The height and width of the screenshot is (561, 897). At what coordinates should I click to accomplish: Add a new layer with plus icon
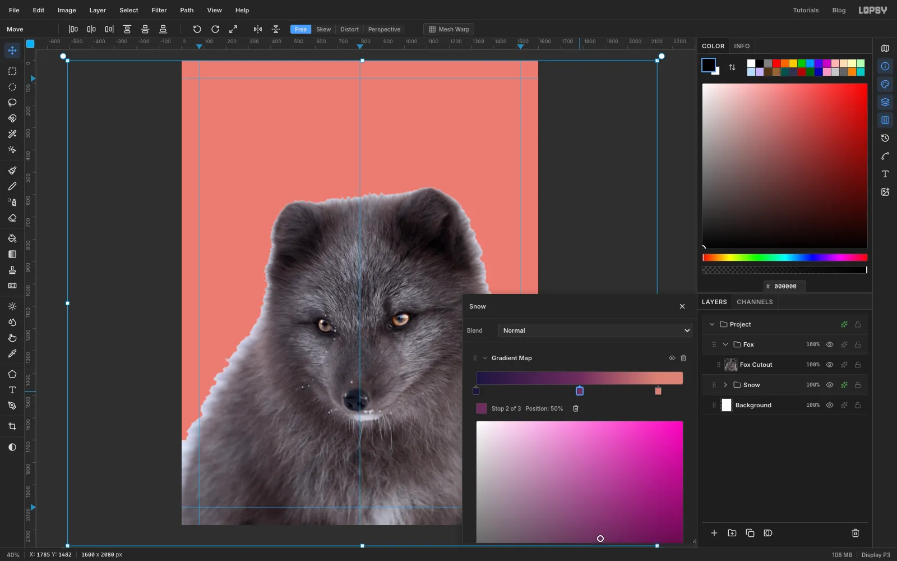714,533
